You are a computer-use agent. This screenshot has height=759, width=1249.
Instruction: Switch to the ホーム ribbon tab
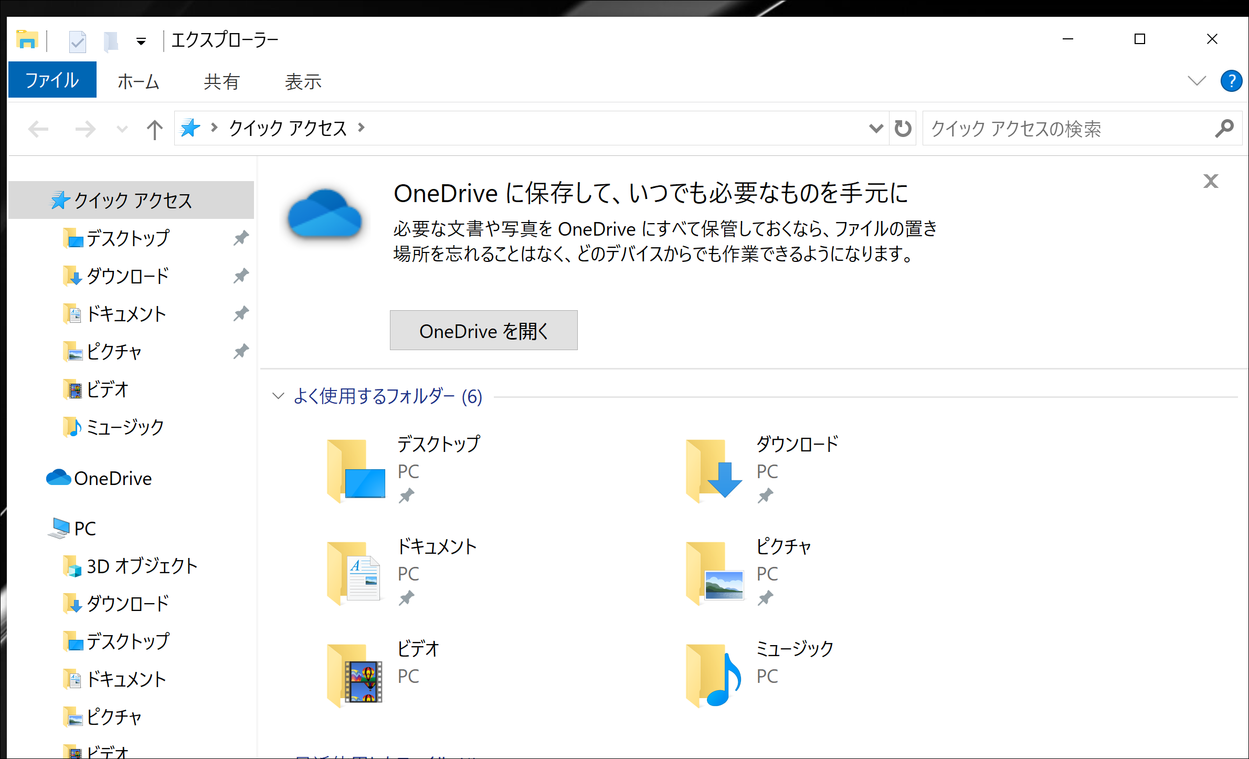[x=138, y=81]
